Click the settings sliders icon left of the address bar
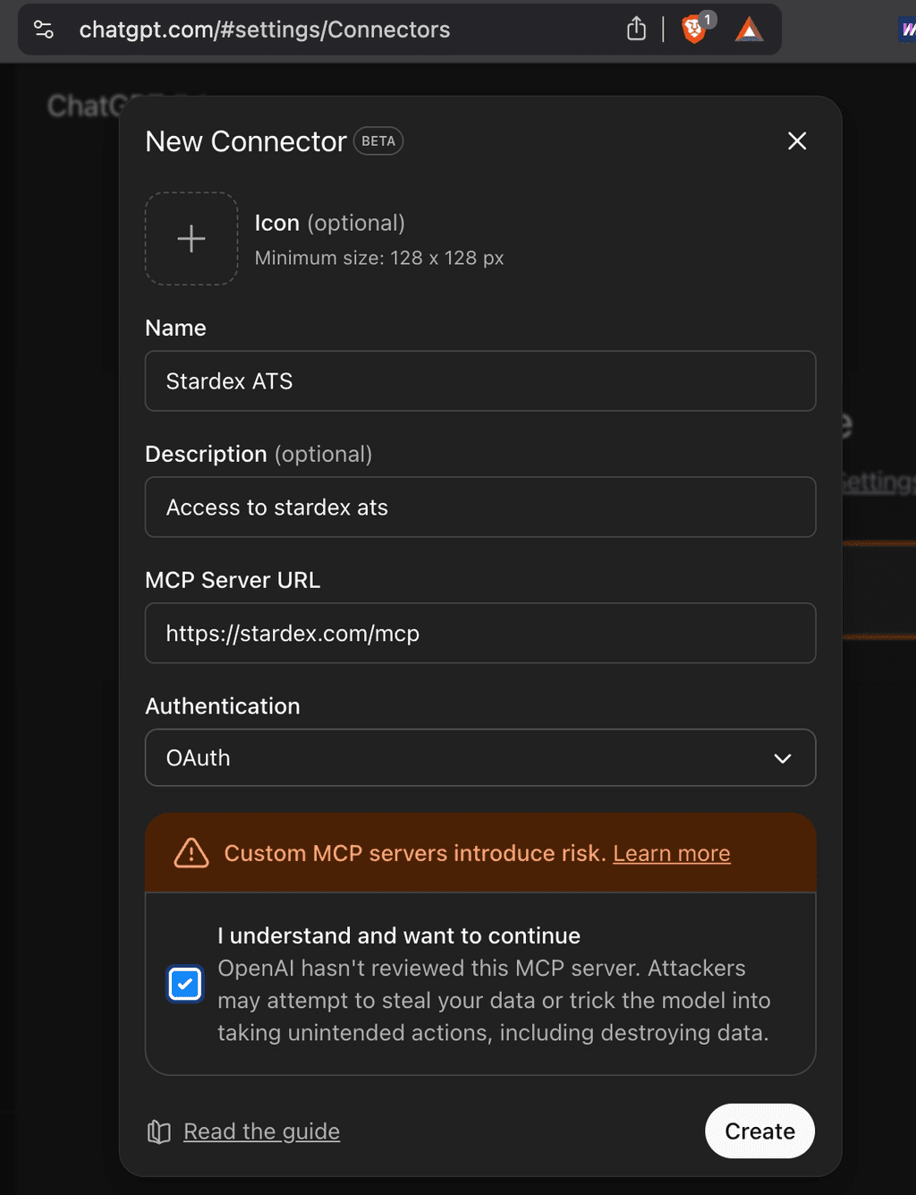This screenshot has height=1195, width=916. pyautogui.click(x=43, y=30)
